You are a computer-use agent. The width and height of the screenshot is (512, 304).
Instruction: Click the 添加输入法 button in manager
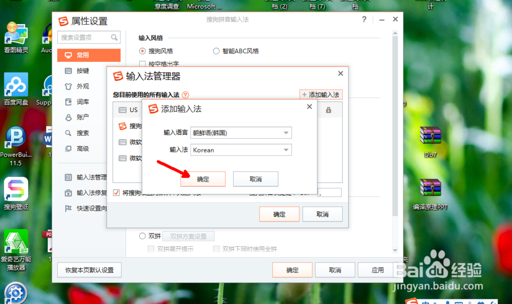(x=321, y=95)
